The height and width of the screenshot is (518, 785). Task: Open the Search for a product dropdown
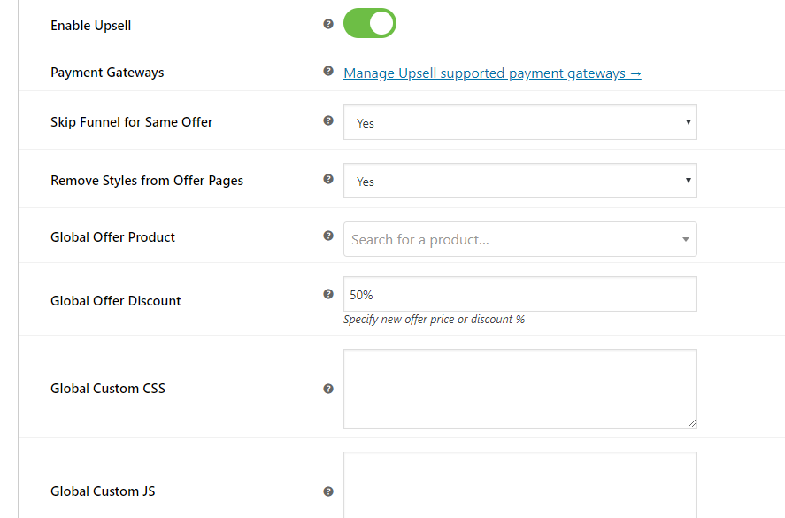(520, 239)
